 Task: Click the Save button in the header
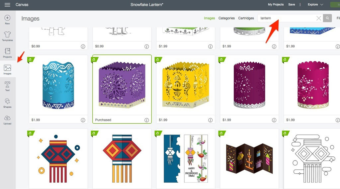pos(292,5)
